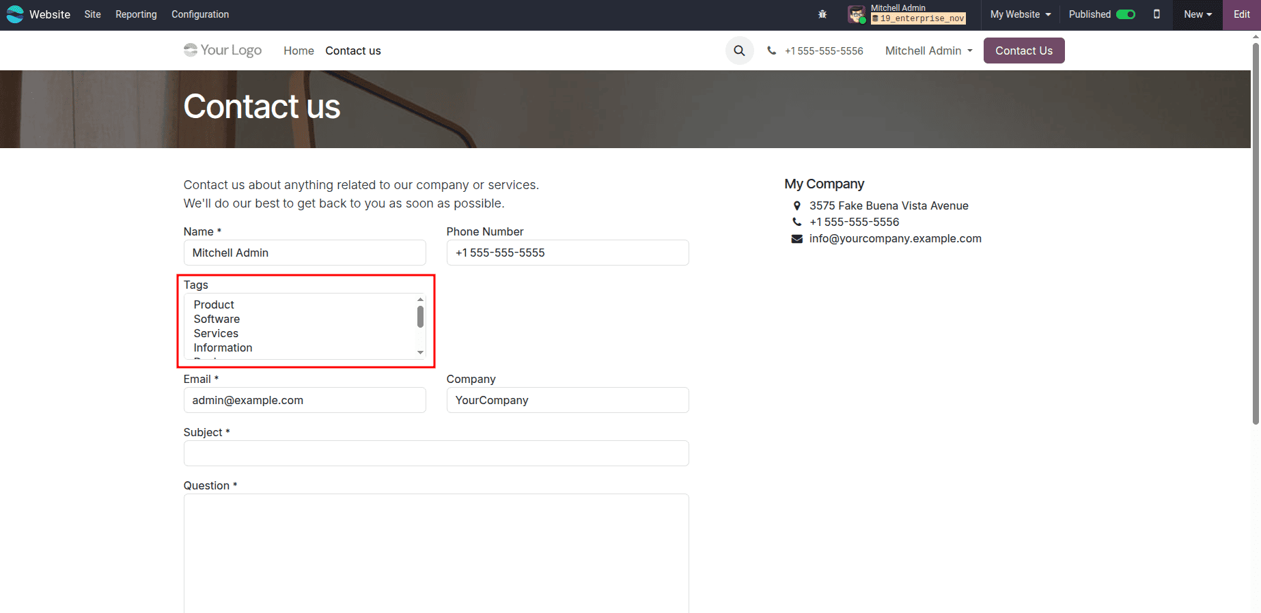Open the Configuration menu
Image resolution: width=1261 pixels, height=613 pixels.
pyautogui.click(x=200, y=14)
